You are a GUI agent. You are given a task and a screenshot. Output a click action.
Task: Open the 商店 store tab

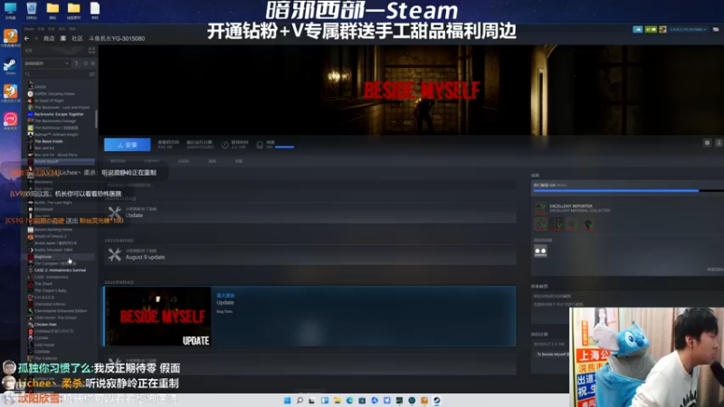[x=49, y=38]
